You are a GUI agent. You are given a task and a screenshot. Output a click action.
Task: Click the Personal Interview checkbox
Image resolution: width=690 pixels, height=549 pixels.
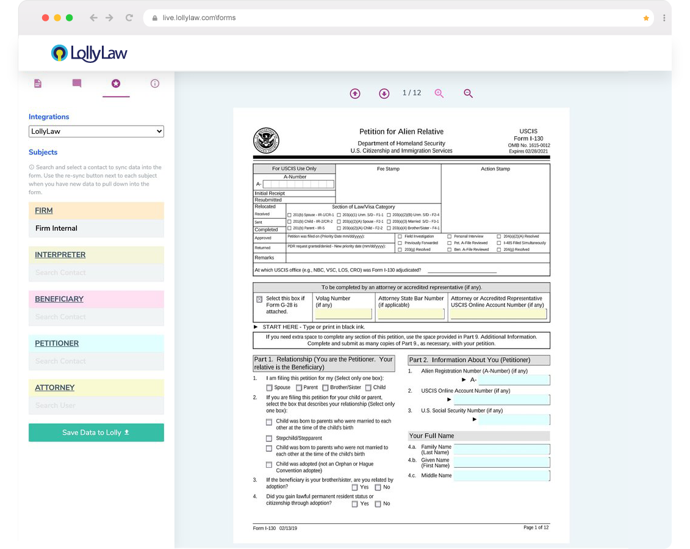click(449, 236)
